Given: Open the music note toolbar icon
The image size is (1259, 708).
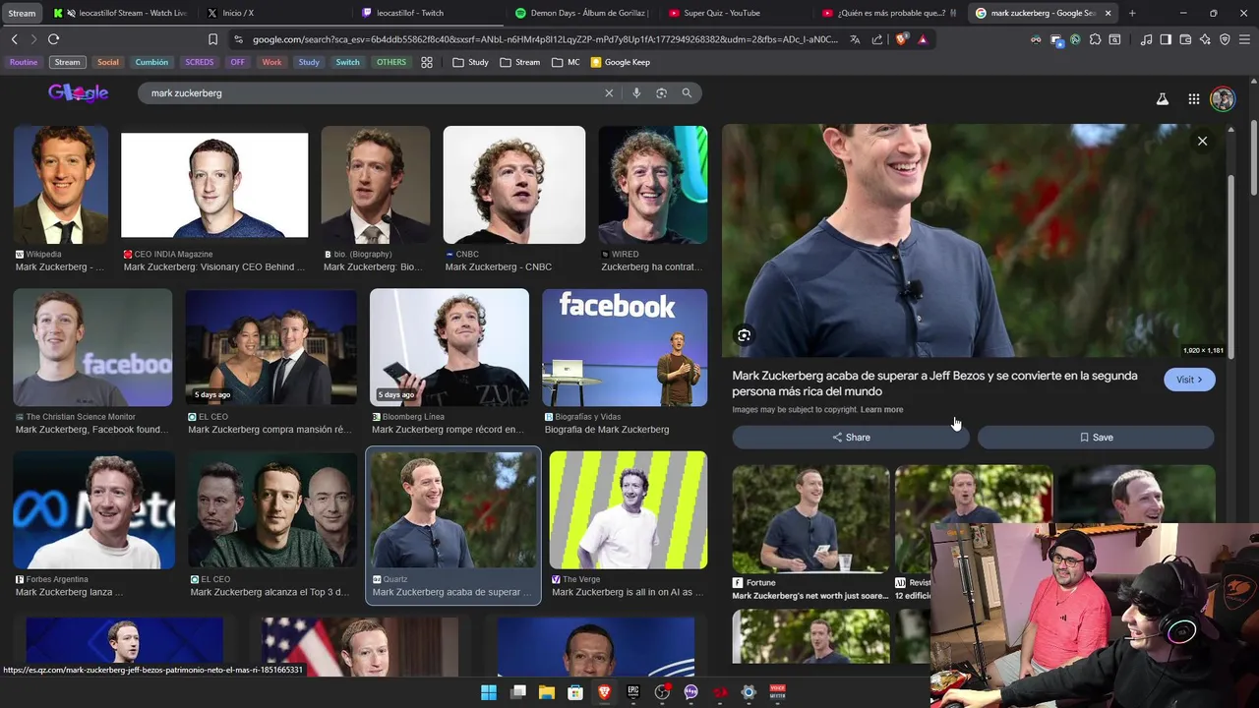Looking at the screenshot, I should coord(1146,39).
